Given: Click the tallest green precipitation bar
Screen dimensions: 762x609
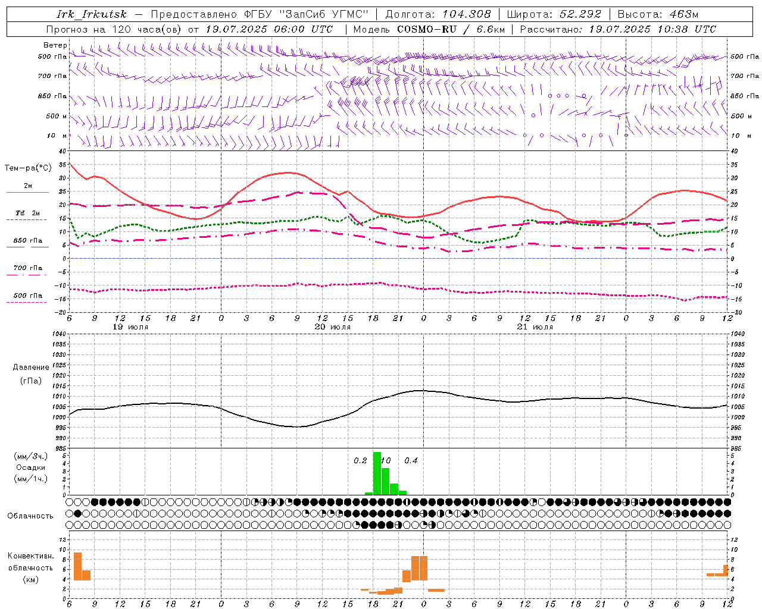Looking at the screenshot, I should pyautogui.click(x=377, y=473).
